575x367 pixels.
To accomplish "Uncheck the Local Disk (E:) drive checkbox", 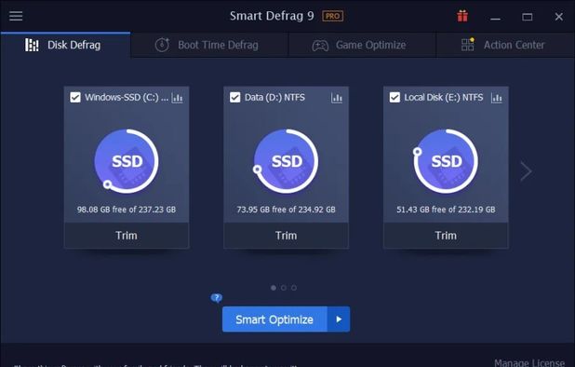I will pyautogui.click(x=394, y=98).
